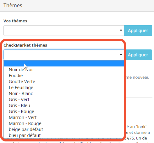Click inside the CheckMarket thèmes select field

(x=64, y=55)
